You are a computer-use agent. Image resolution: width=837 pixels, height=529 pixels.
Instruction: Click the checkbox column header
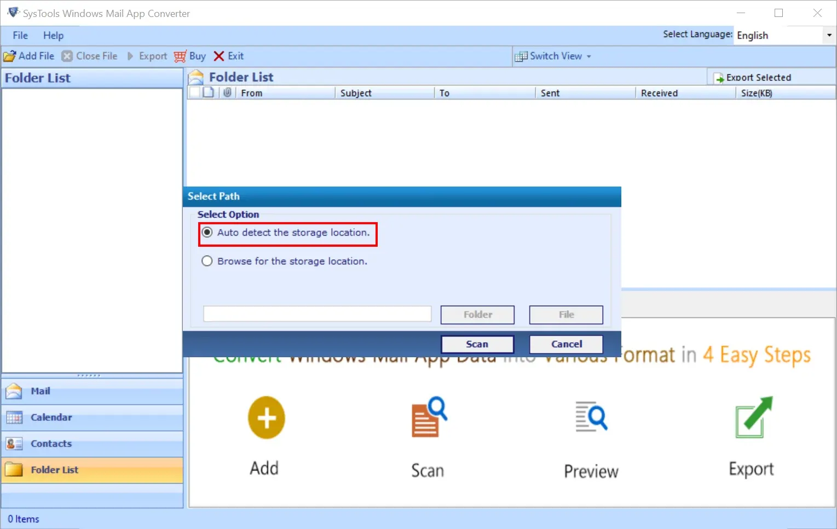point(195,92)
